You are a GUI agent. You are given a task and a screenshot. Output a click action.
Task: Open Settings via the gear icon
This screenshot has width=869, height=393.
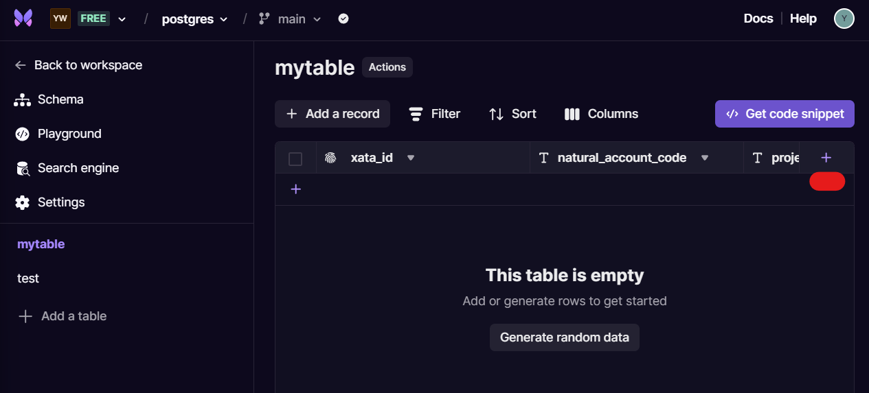tap(22, 203)
